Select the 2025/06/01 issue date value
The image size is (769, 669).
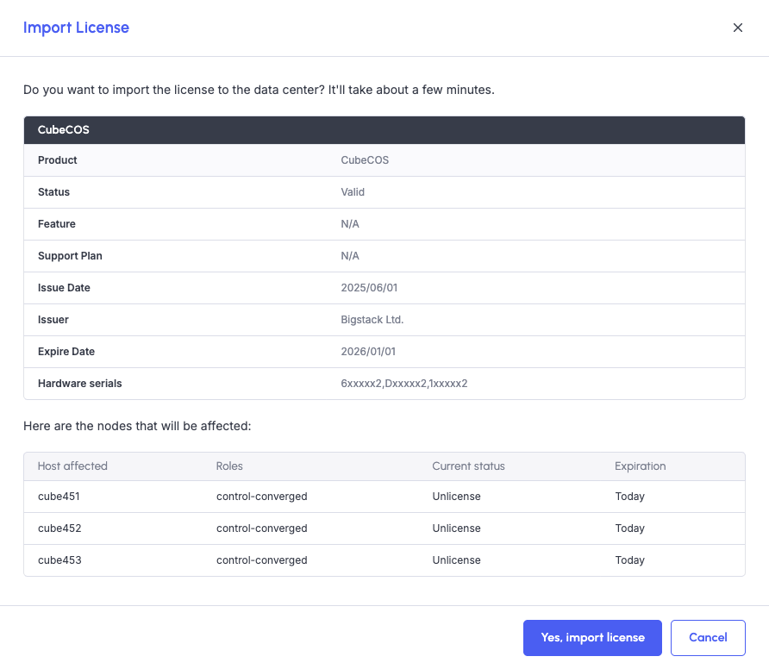[x=369, y=288]
